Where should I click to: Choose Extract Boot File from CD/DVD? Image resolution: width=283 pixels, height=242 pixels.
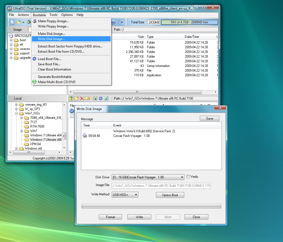coord(71,51)
